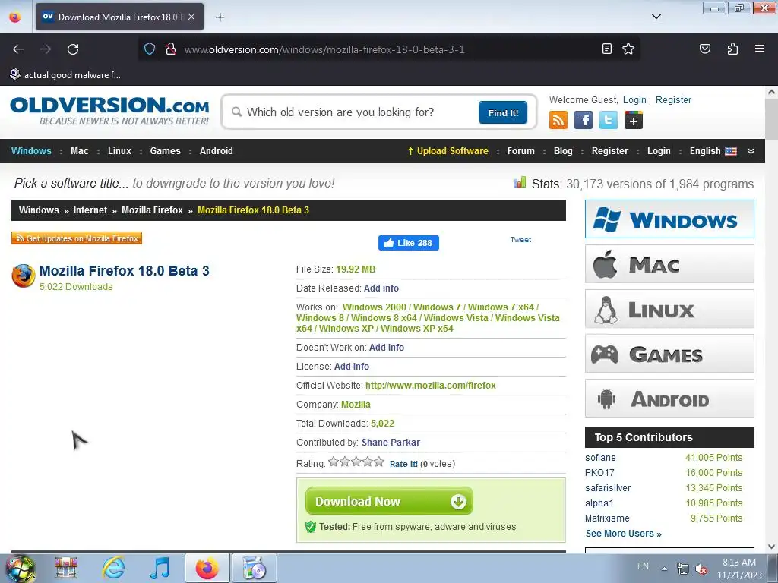Select Android in the navigation bar
The width and height of the screenshot is (778, 583).
pos(216,151)
